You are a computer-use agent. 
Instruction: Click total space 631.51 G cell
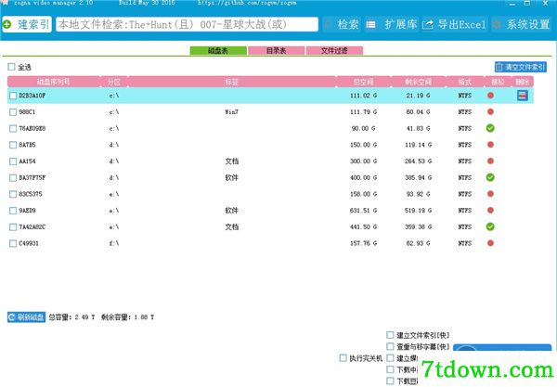coord(363,211)
